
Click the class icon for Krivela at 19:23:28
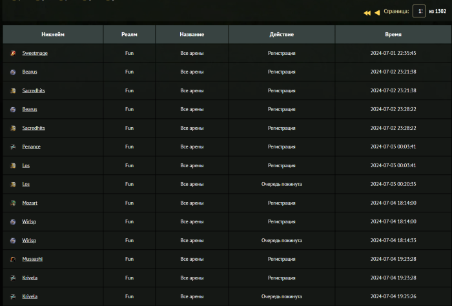click(13, 278)
